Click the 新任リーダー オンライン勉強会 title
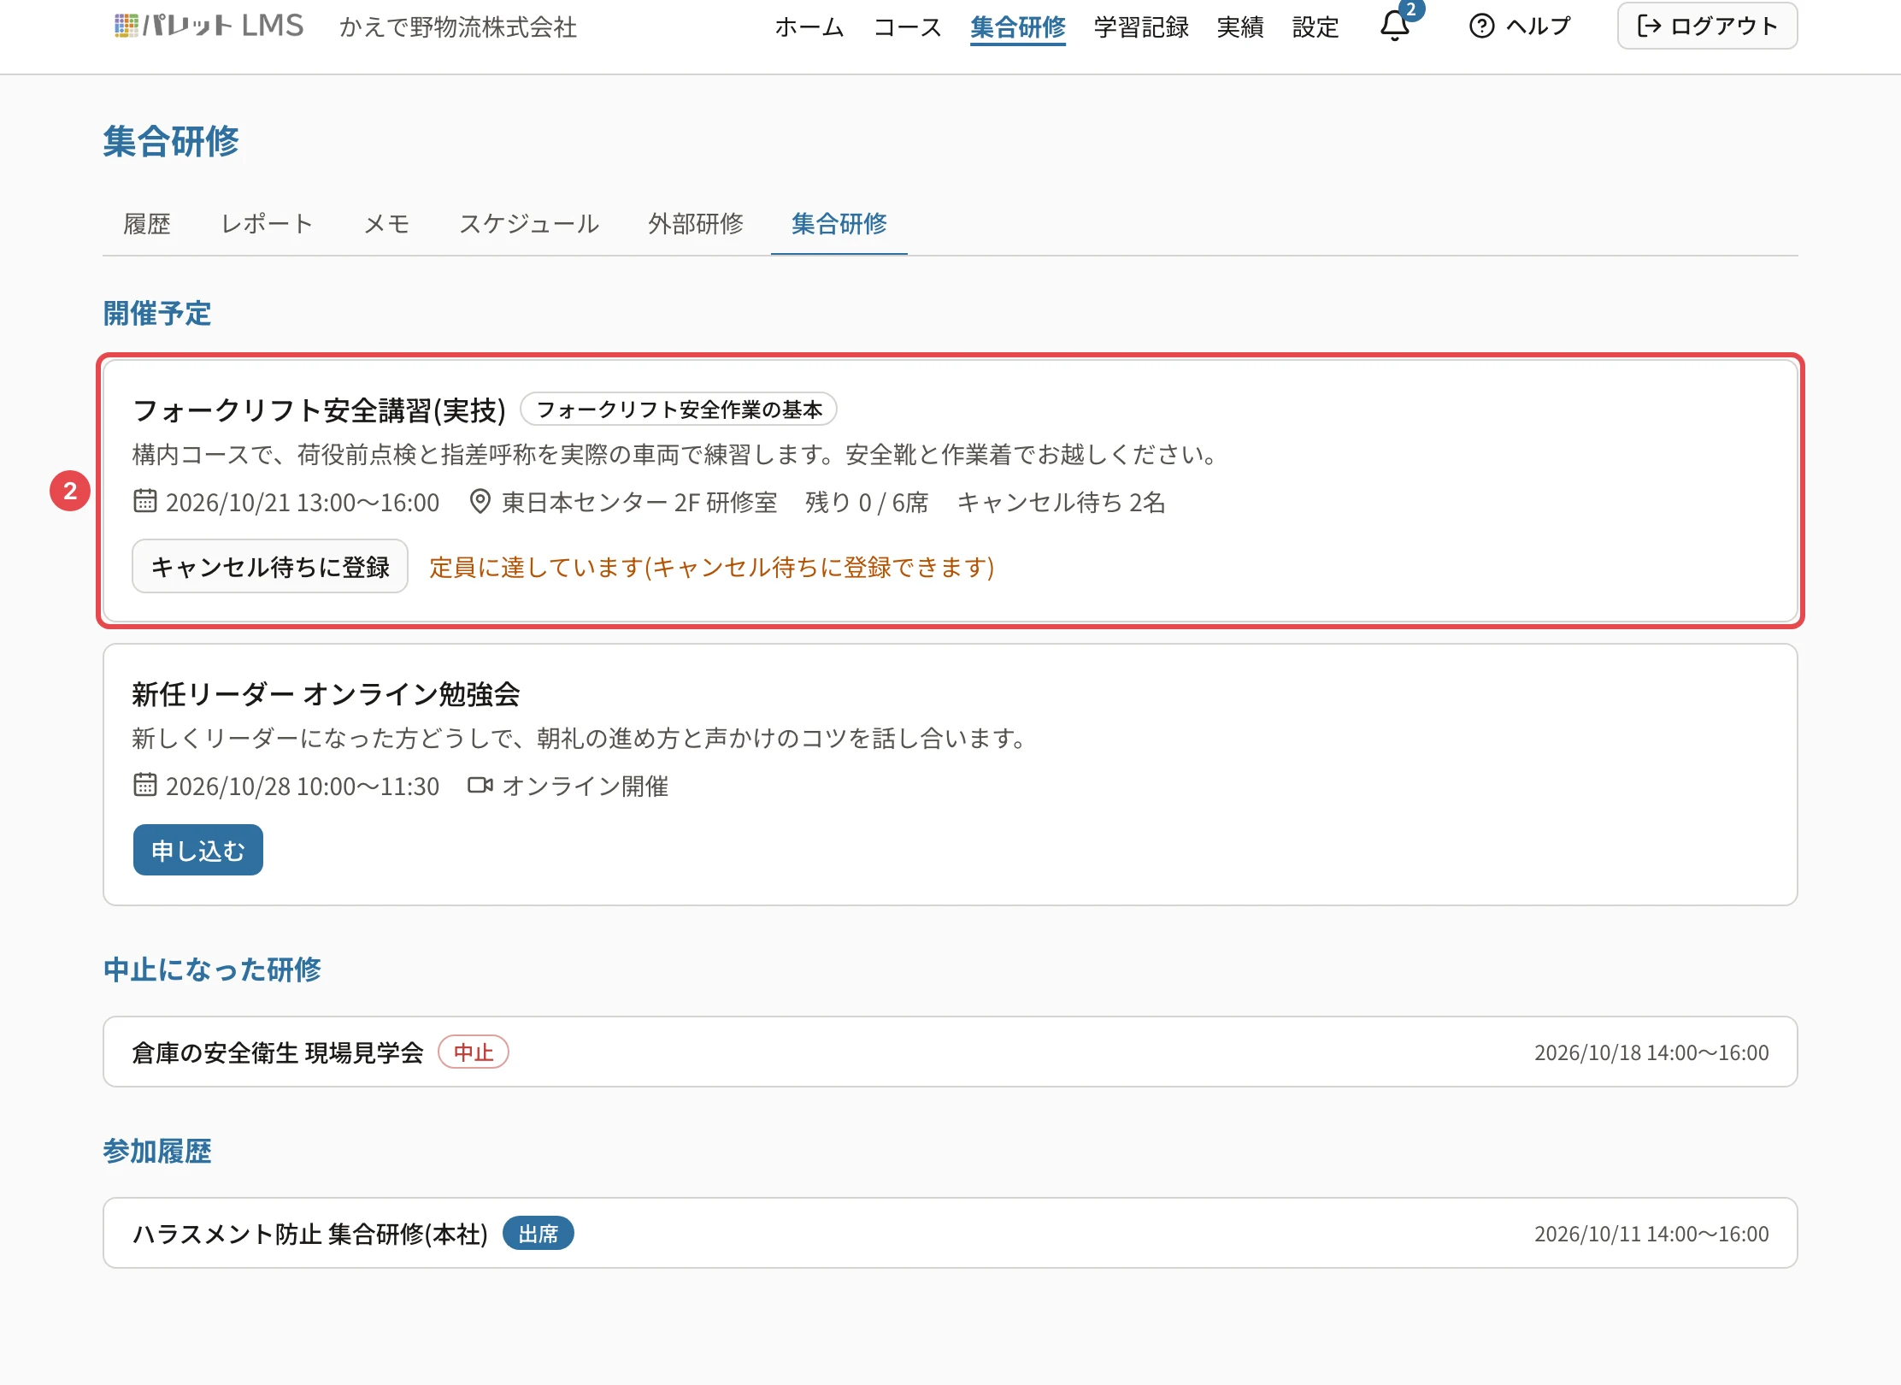The height and width of the screenshot is (1385, 1901). point(326,694)
